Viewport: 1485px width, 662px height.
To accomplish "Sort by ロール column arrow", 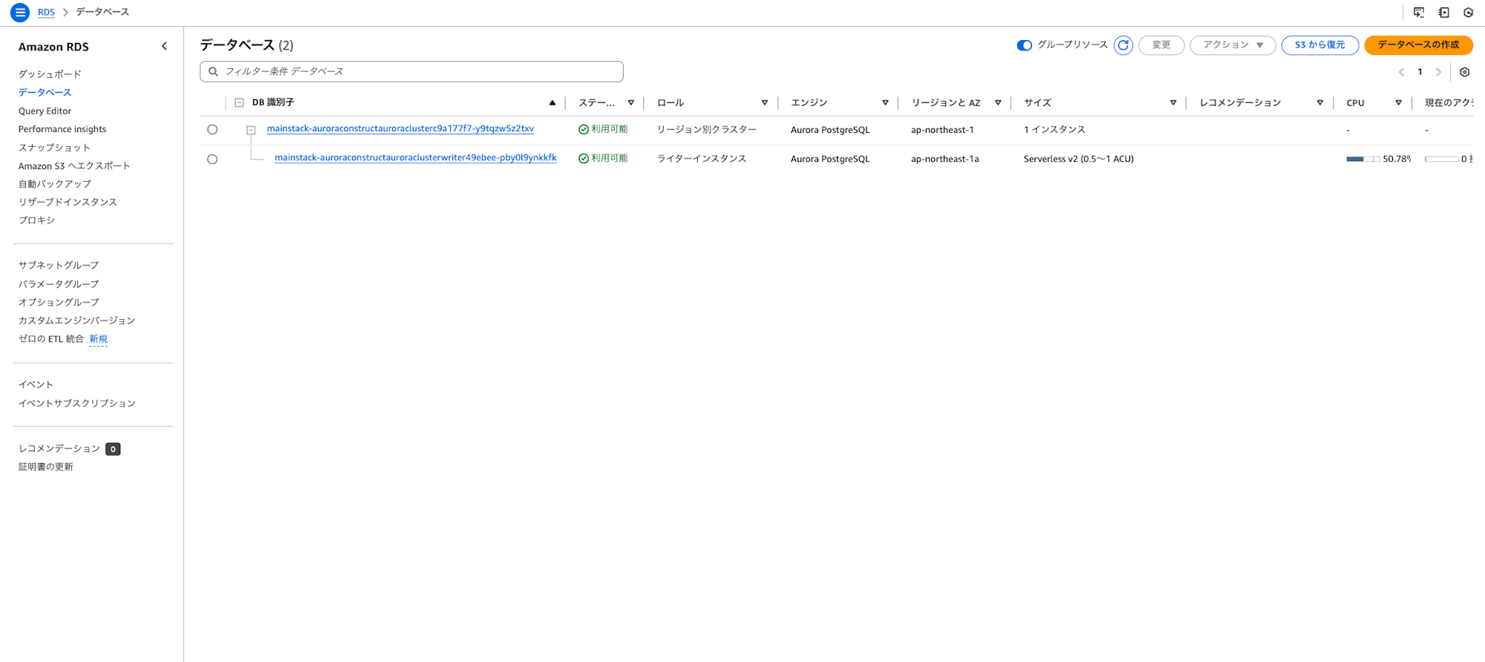I will click(764, 102).
